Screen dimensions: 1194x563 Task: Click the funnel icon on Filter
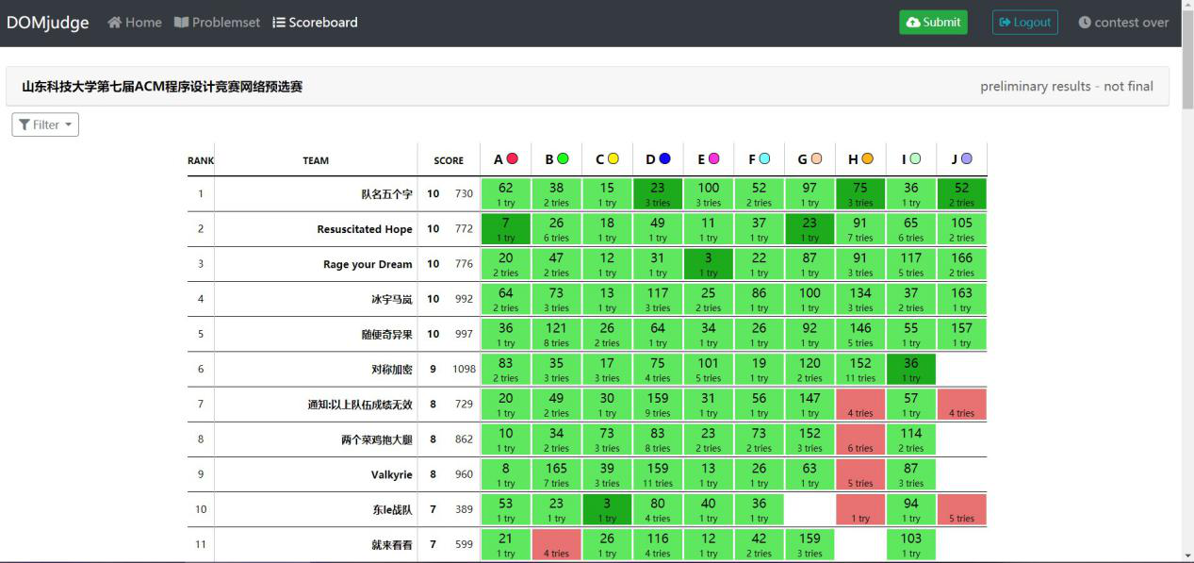(25, 124)
